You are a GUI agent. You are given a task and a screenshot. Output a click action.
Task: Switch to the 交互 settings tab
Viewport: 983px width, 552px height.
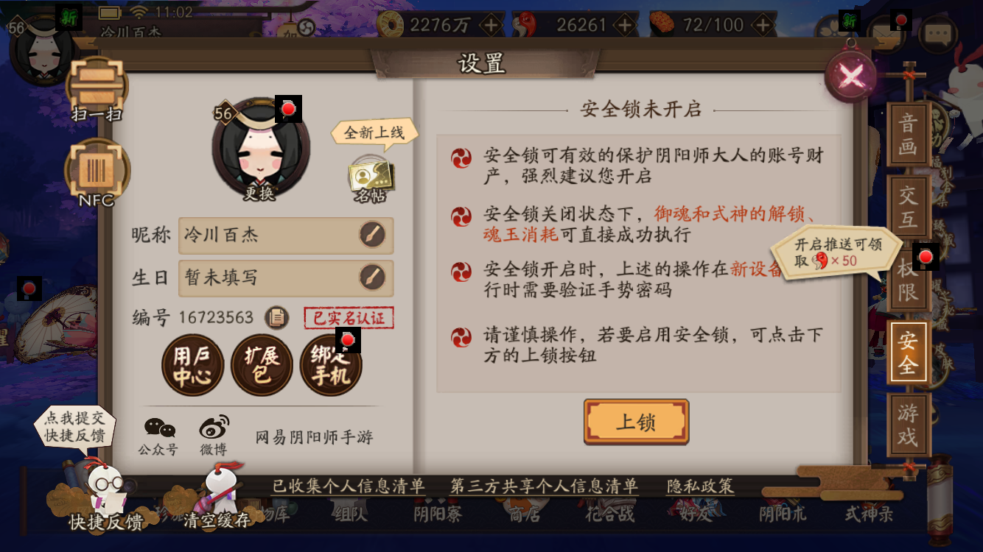point(908,207)
